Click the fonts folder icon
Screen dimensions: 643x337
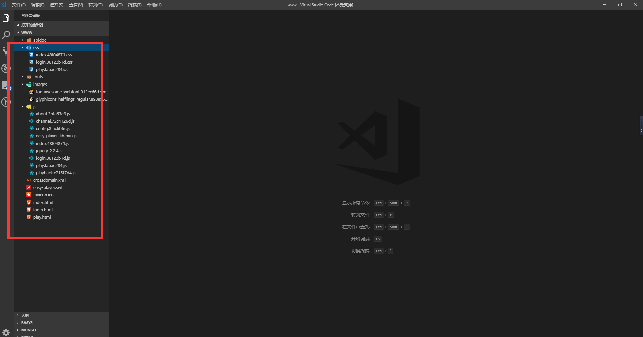pos(29,77)
